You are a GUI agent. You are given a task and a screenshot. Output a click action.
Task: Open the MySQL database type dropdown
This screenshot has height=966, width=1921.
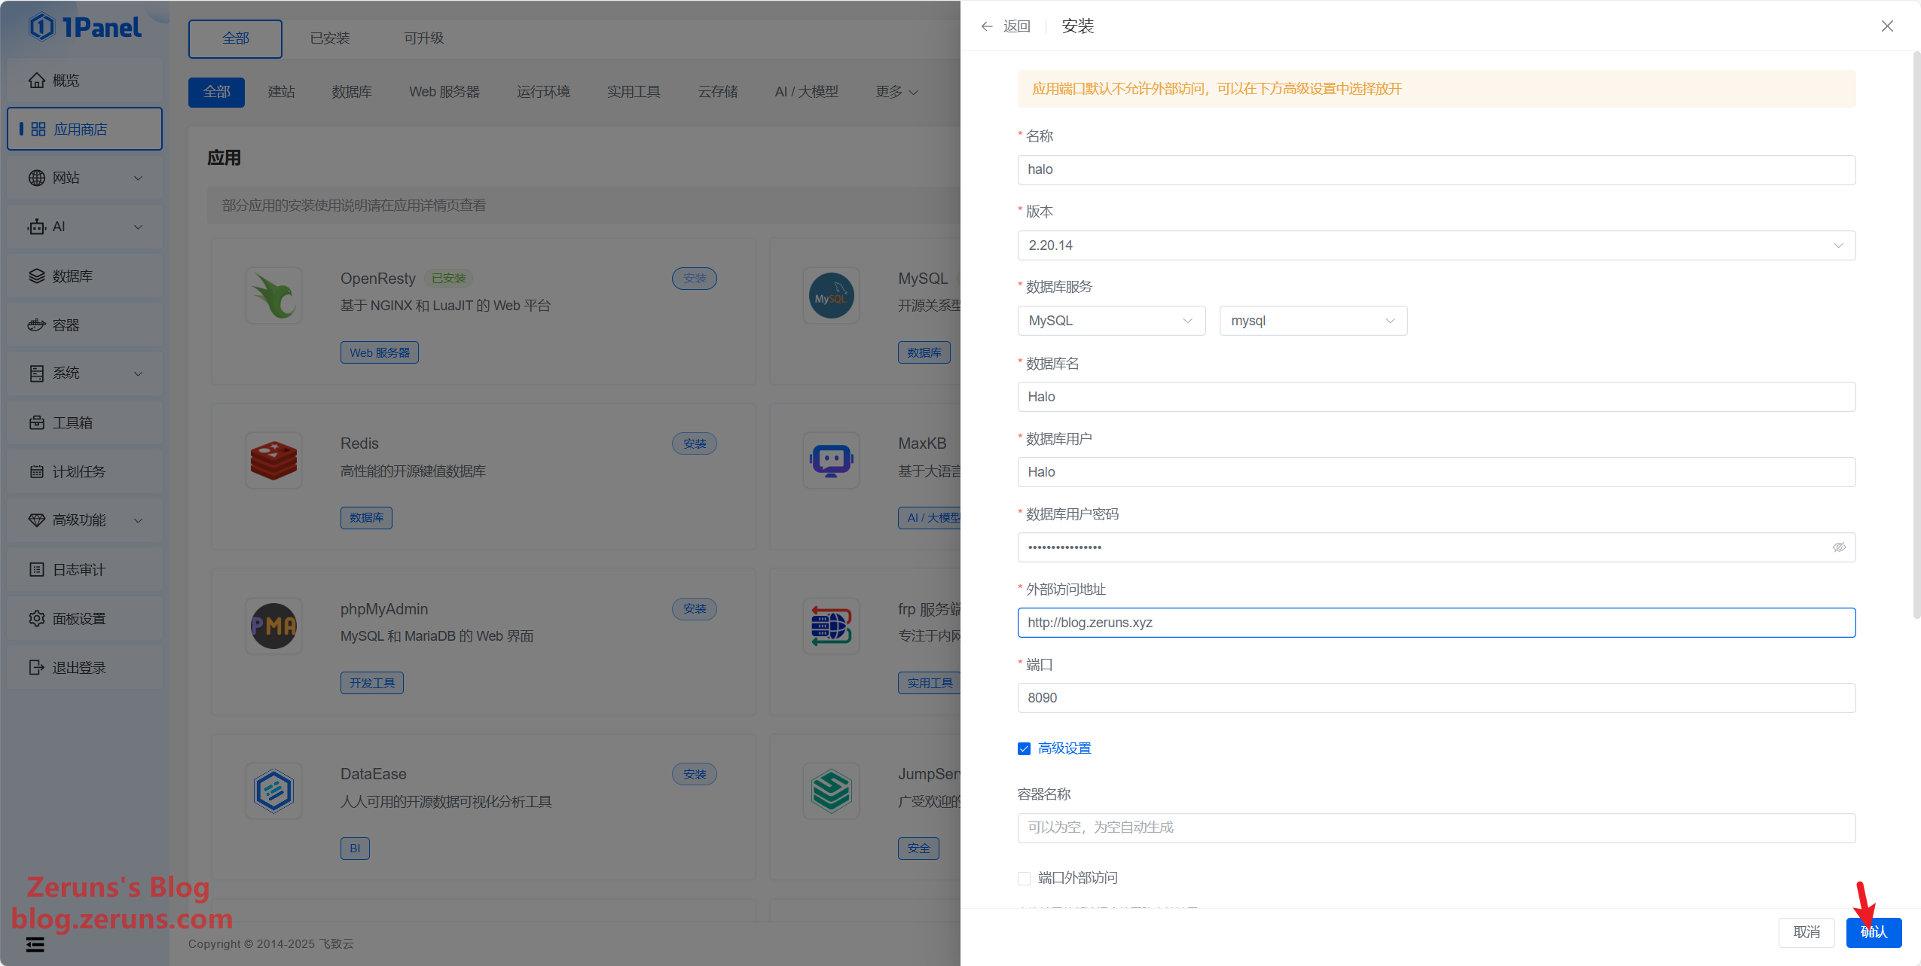(1111, 321)
